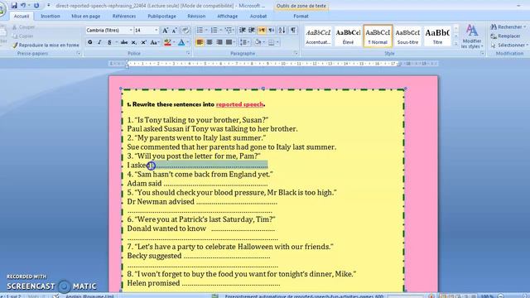Toggle subscript formatting
Viewport: 530px width, 298px height.
point(134,42)
